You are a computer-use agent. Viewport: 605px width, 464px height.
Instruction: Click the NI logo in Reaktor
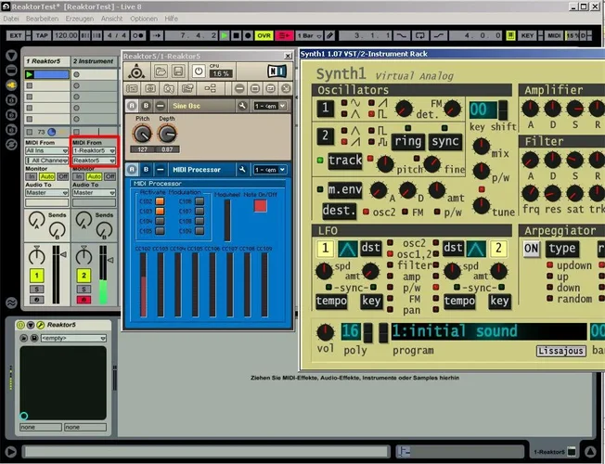tap(277, 71)
